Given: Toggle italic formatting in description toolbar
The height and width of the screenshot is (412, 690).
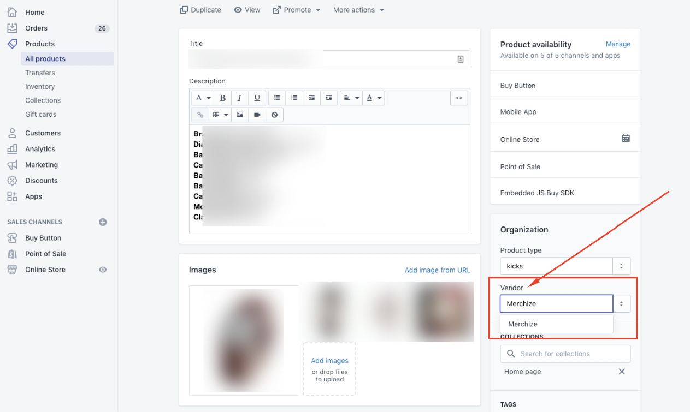Looking at the screenshot, I should coord(239,98).
